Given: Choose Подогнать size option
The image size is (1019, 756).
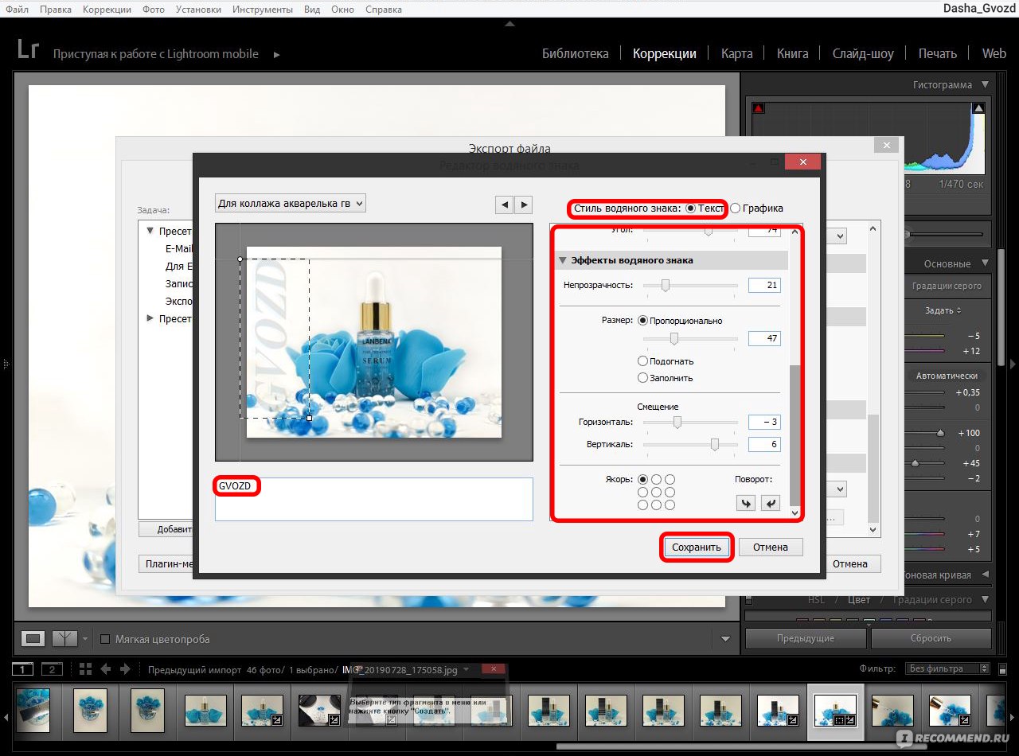Looking at the screenshot, I should point(643,361).
